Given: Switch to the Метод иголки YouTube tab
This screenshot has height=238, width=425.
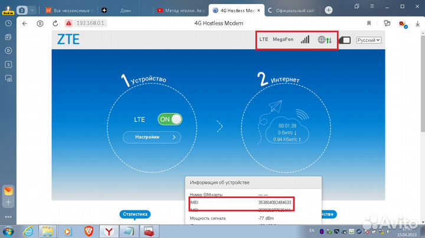Looking at the screenshot, I should coord(181,11).
